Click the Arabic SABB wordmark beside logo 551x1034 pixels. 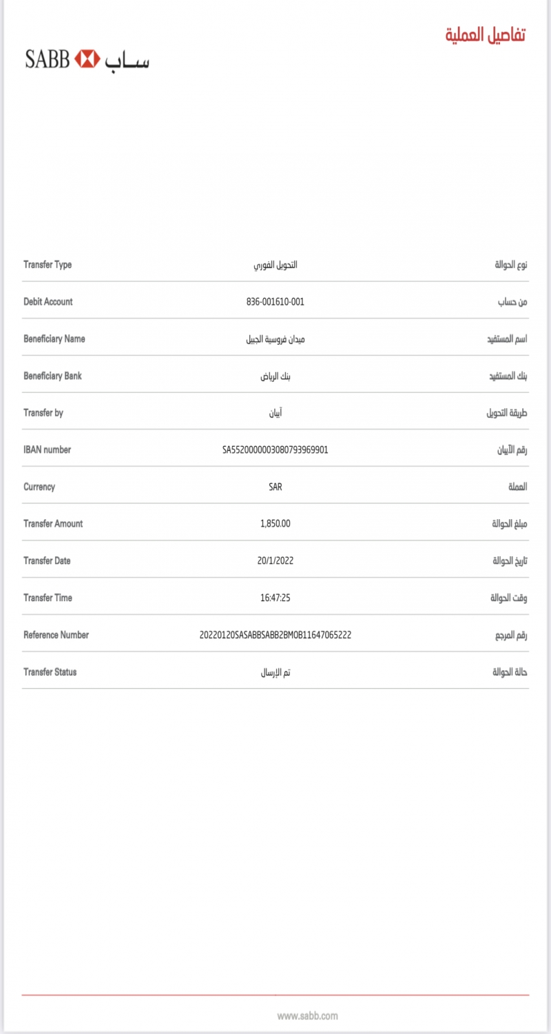[127, 61]
